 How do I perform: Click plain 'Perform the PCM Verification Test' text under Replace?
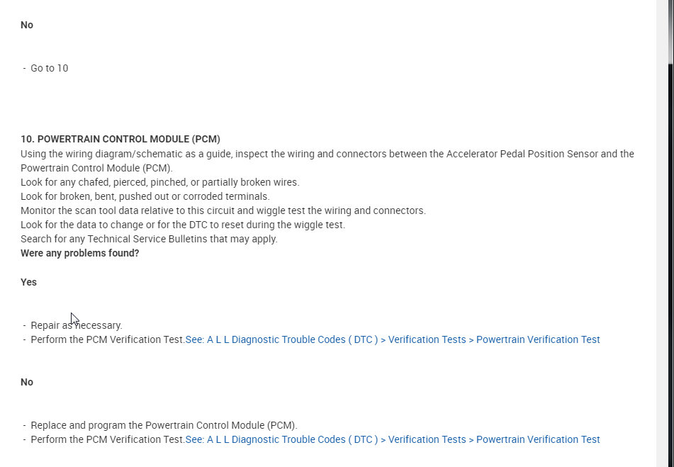(108, 439)
